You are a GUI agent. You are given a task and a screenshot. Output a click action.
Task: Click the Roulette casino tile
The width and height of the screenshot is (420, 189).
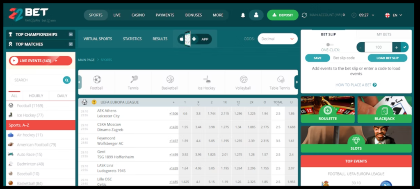(x=328, y=110)
